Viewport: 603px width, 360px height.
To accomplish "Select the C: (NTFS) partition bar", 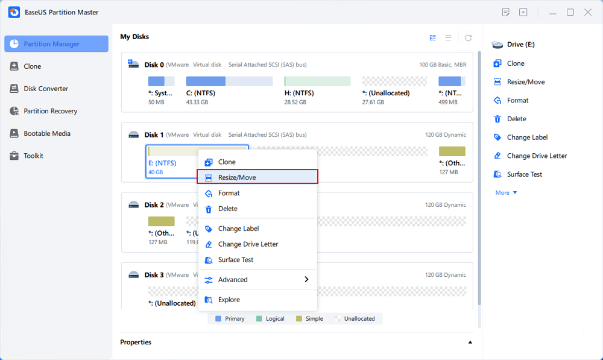I will pos(206,81).
